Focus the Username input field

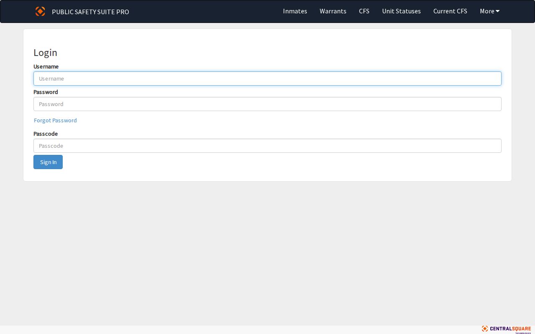267,78
